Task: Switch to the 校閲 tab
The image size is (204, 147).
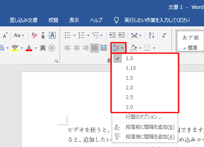Action: [53, 20]
